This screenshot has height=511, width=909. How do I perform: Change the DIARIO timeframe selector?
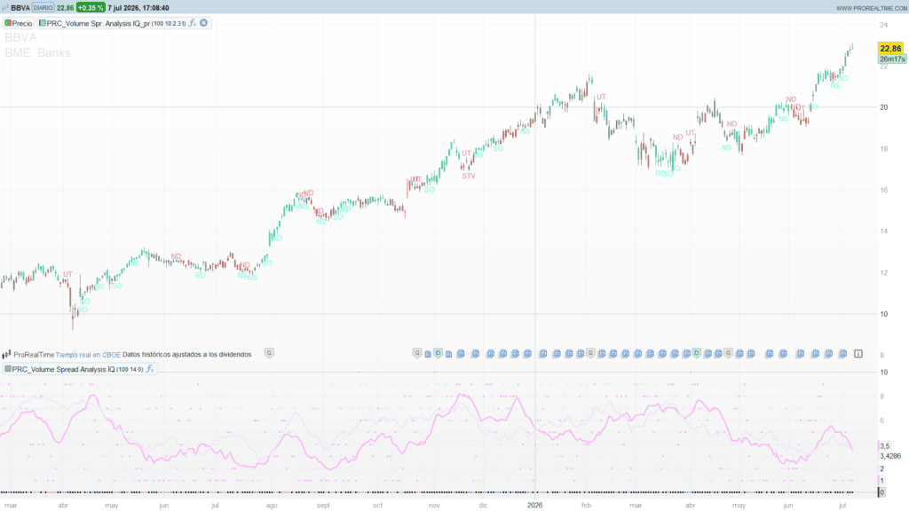pyautogui.click(x=43, y=7)
